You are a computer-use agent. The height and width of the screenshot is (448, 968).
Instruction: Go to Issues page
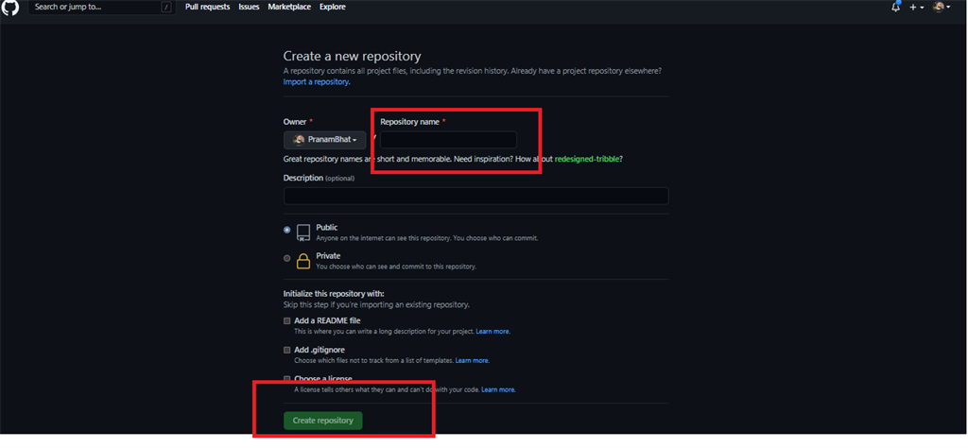pos(249,7)
